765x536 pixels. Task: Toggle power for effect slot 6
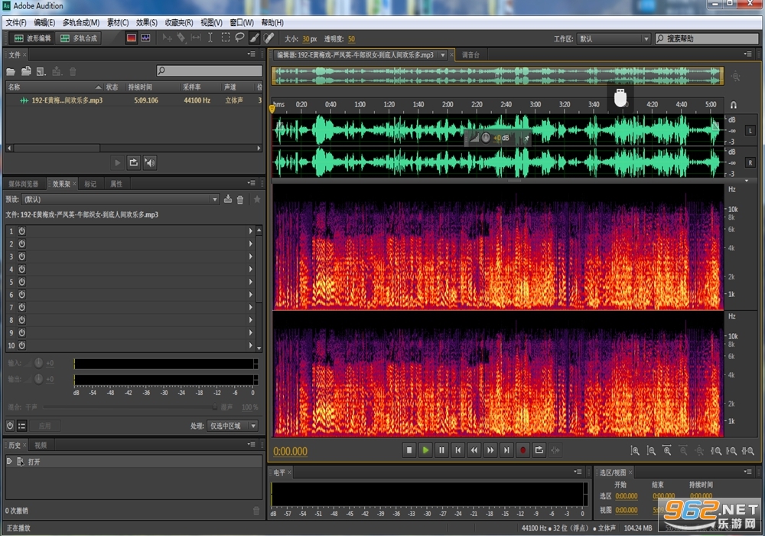click(22, 294)
